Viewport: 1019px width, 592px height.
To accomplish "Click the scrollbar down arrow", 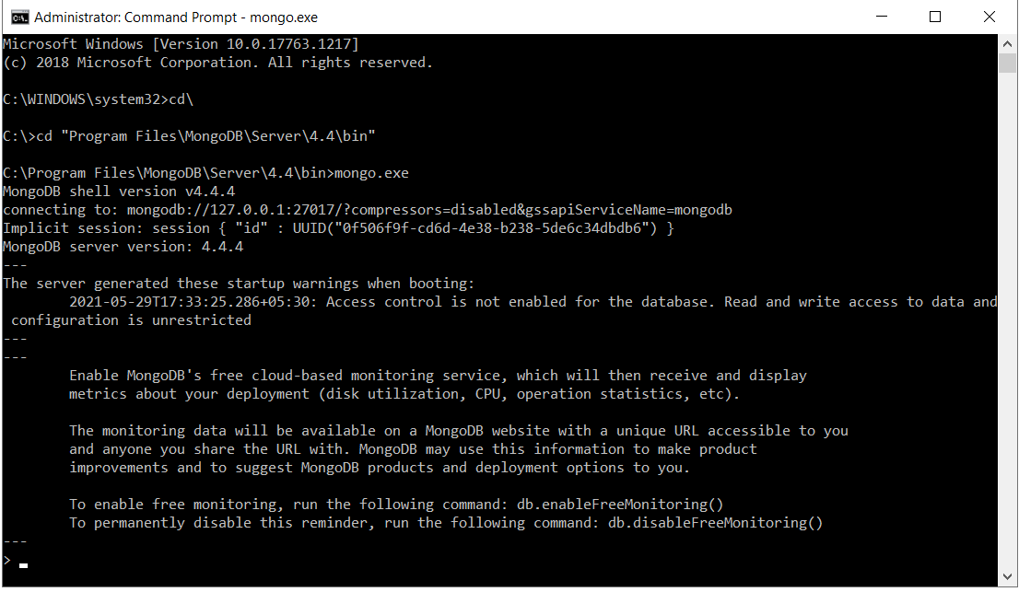I will pyautogui.click(x=1007, y=576).
